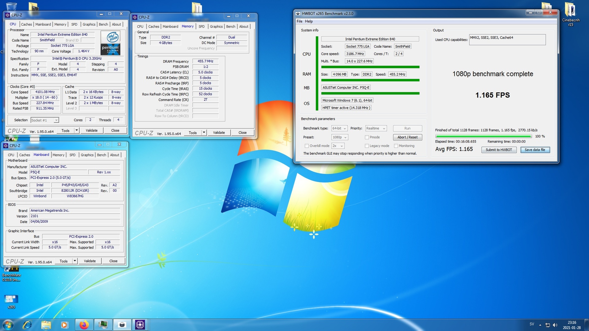Switch to SPD tab in the CPU-Z Memory window

click(202, 26)
